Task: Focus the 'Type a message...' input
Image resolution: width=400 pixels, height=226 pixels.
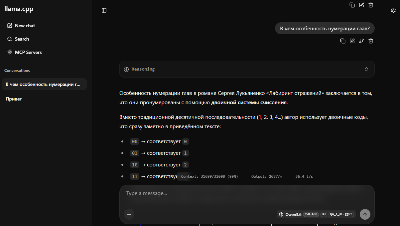Action: tap(247, 193)
